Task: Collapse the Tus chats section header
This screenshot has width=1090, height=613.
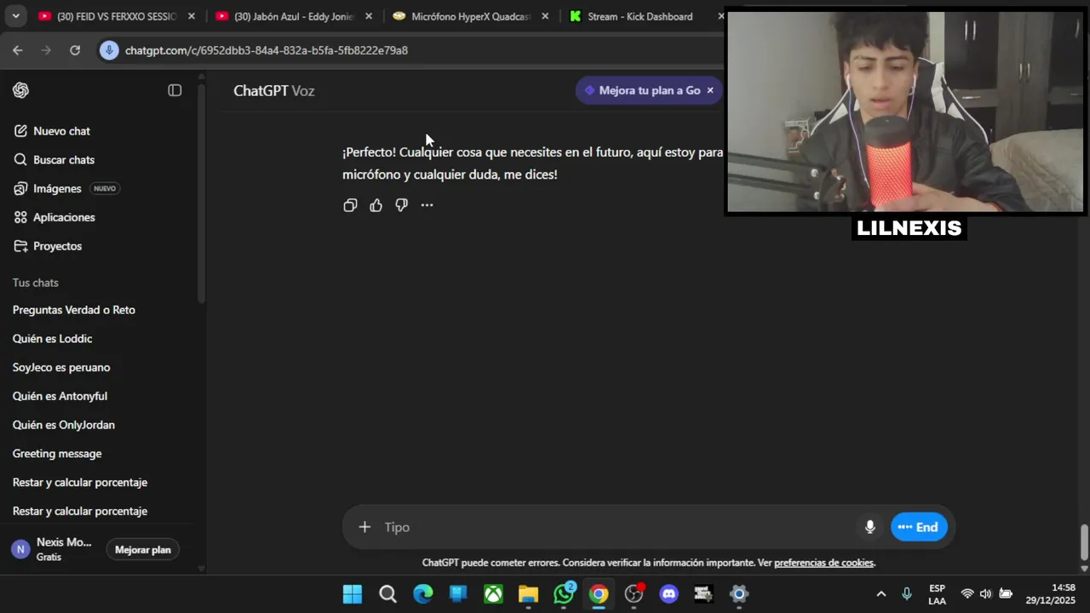Action: pyautogui.click(x=36, y=283)
